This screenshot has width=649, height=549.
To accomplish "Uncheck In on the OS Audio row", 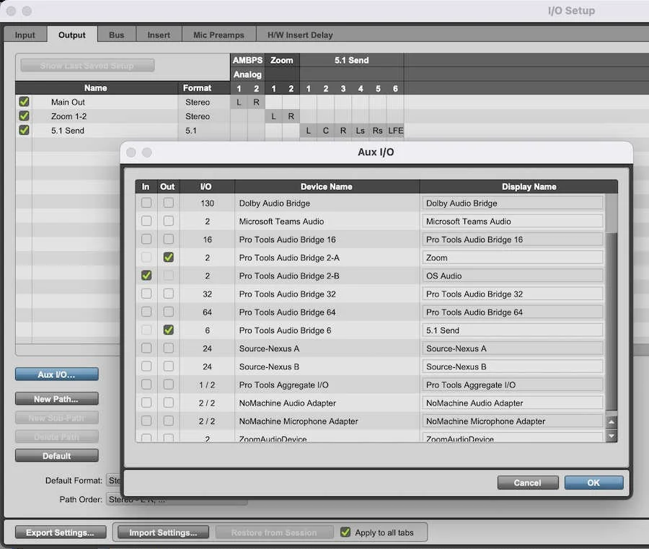I will point(146,275).
